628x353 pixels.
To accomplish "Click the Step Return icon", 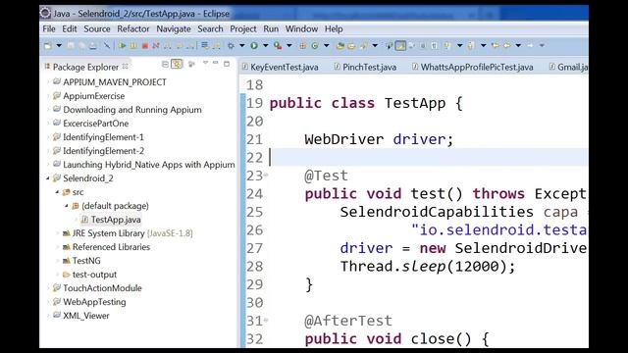I will tap(190, 46).
